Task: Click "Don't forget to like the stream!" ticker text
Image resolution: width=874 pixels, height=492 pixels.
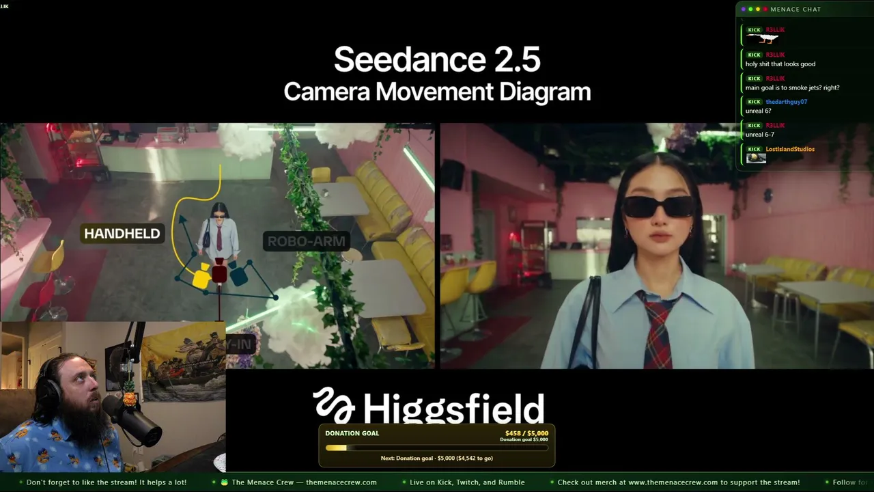Action: tap(107, 482)
